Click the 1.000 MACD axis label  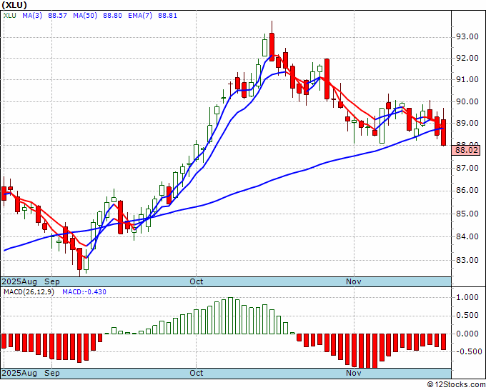tap(467, 297)
